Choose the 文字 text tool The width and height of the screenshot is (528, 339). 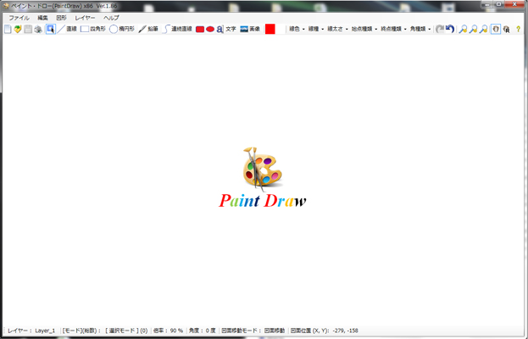(226, 30)
